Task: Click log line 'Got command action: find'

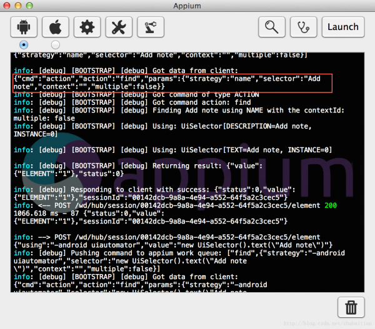Action: tap(132, 102)
